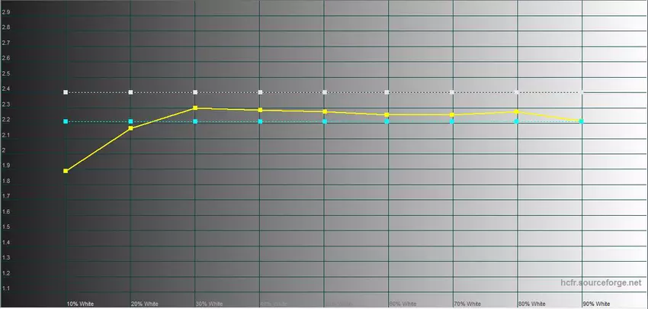Click the yellow data point at 80% White
The height and width of the screenshot is (309, 648).
[x=517, y=112]
